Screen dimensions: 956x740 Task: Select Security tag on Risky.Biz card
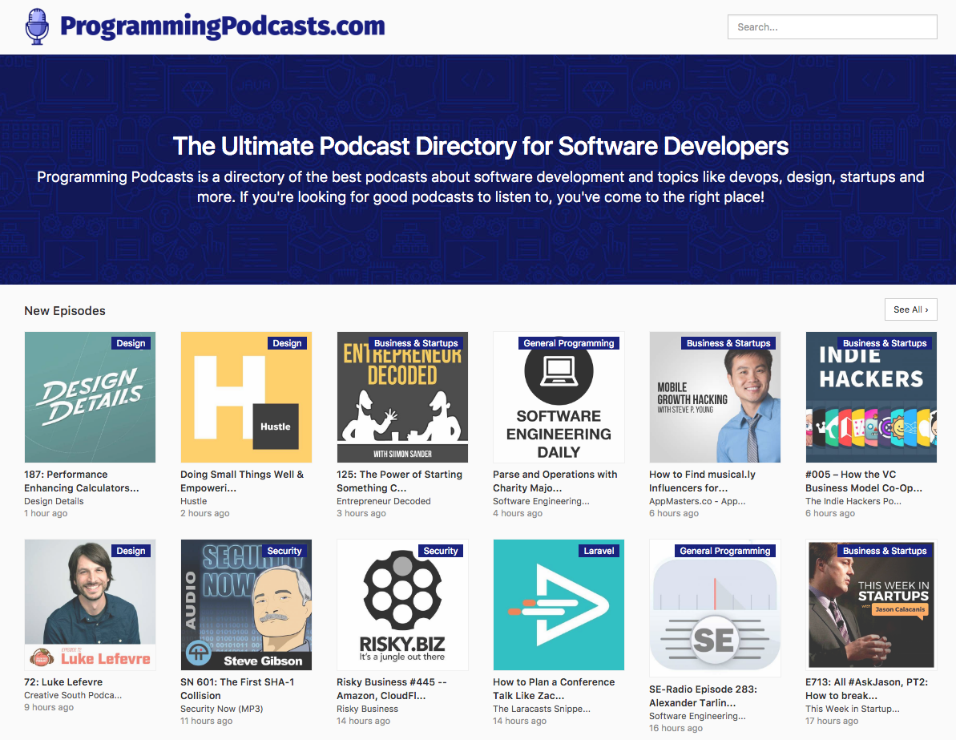(441, 550)
